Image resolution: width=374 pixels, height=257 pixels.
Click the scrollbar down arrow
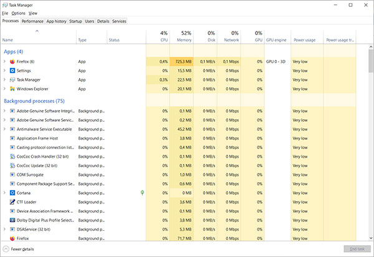coord(371,238)
